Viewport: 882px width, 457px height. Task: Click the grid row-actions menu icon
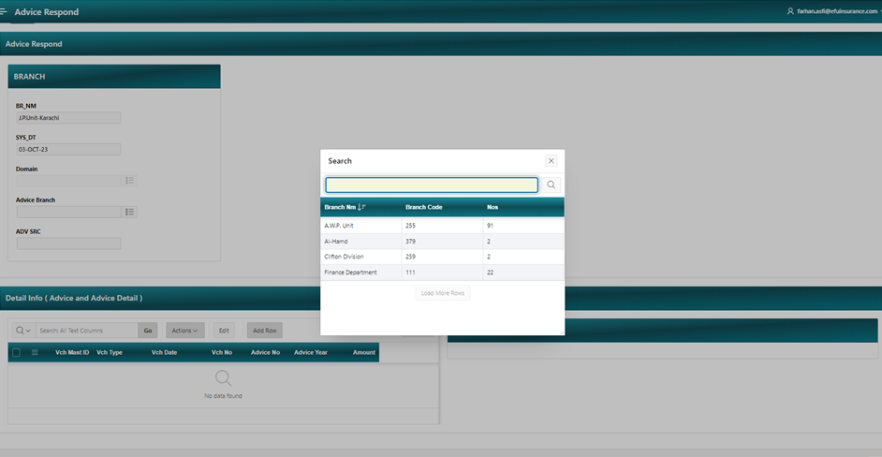coord(35,353)
